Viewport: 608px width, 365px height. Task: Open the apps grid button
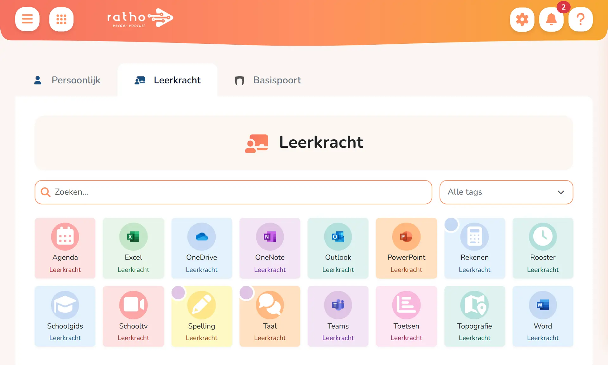tap(61, 19)
